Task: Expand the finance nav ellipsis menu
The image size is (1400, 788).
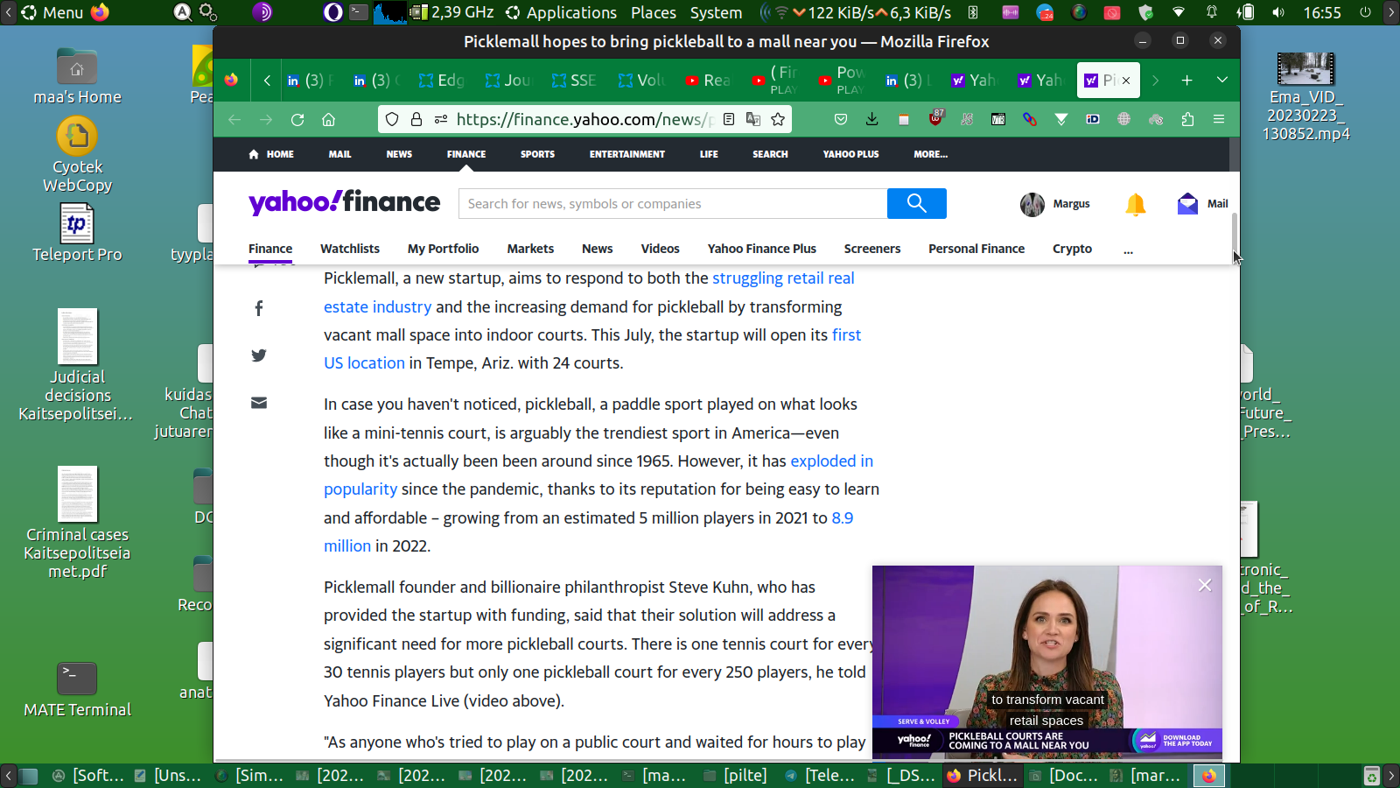Action: (1129, 250)
